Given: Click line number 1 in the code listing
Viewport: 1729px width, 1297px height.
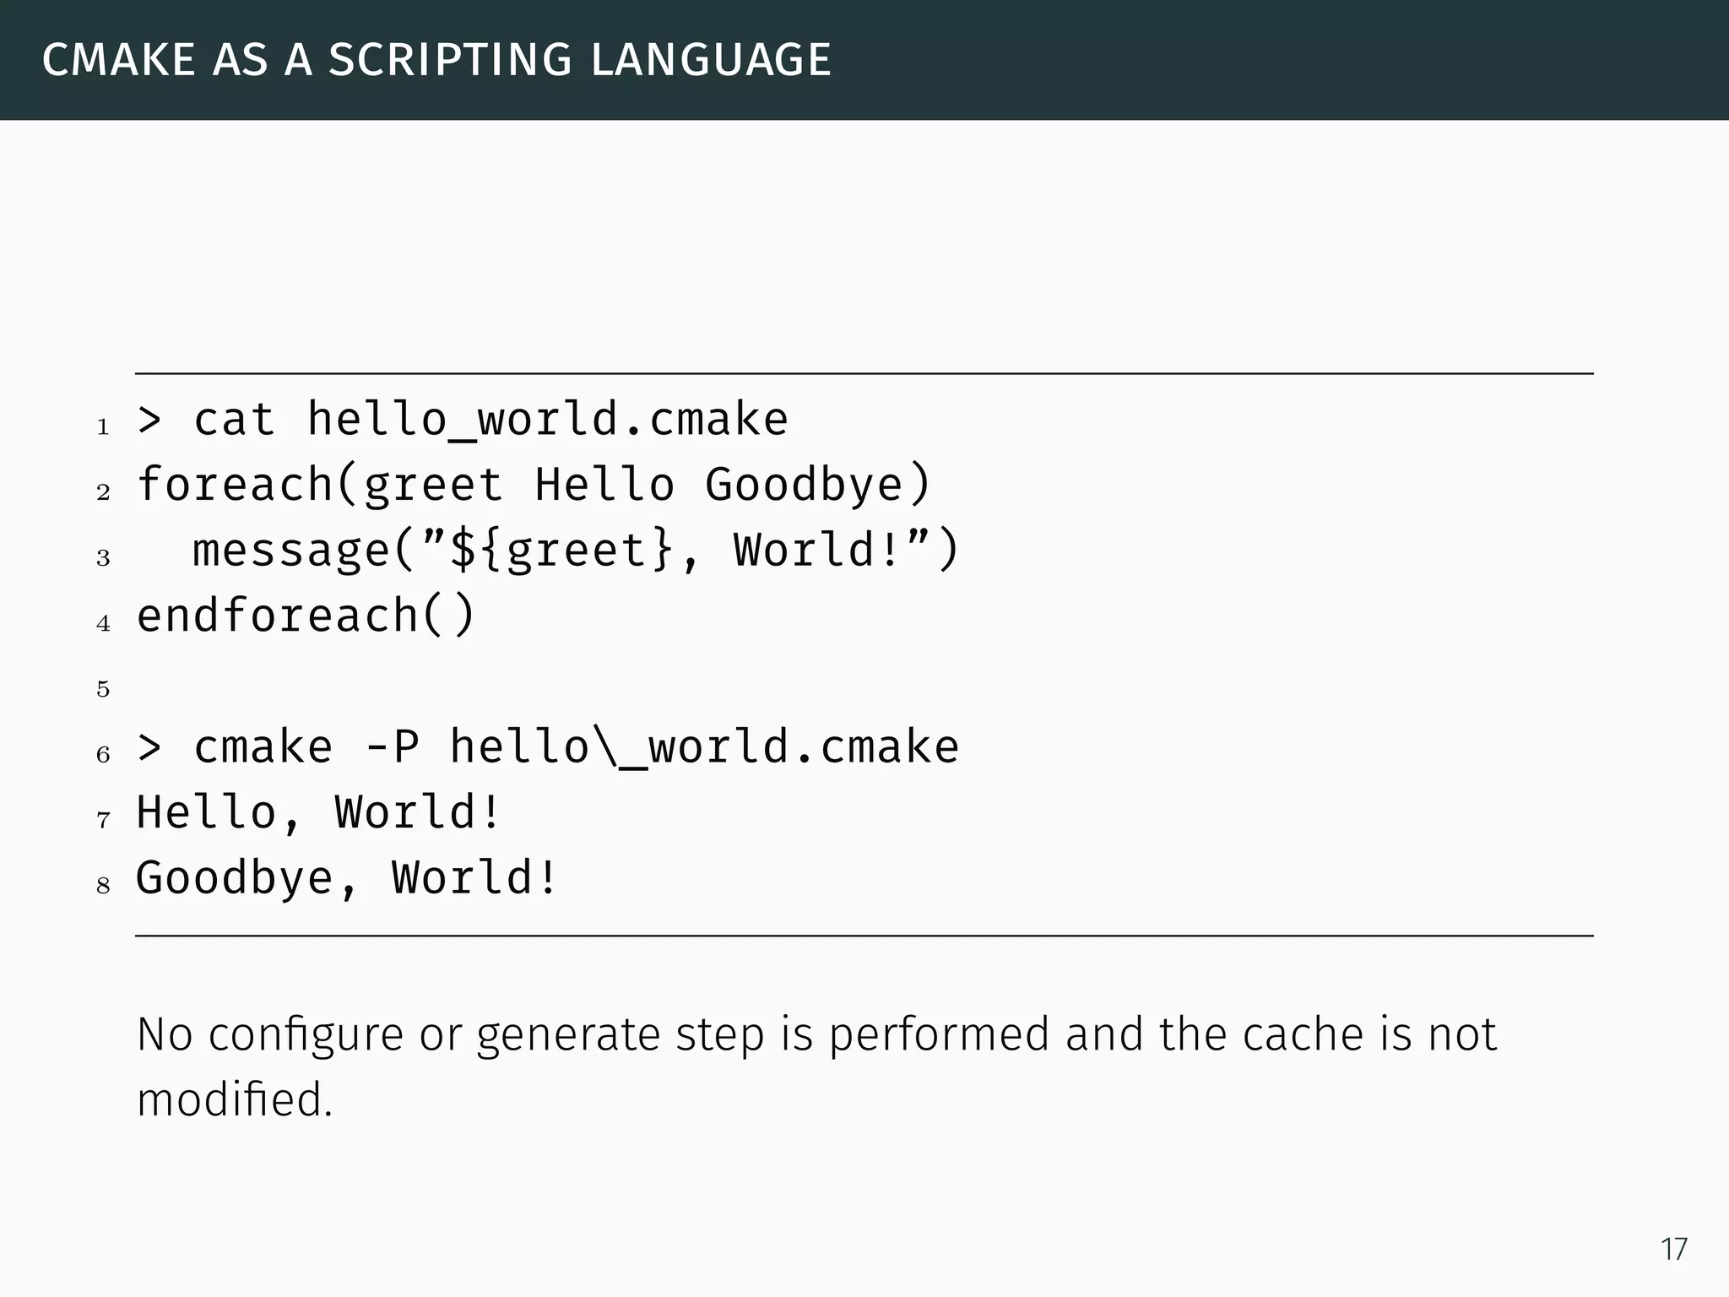Looking at the screenshot, I should (103, 427).
